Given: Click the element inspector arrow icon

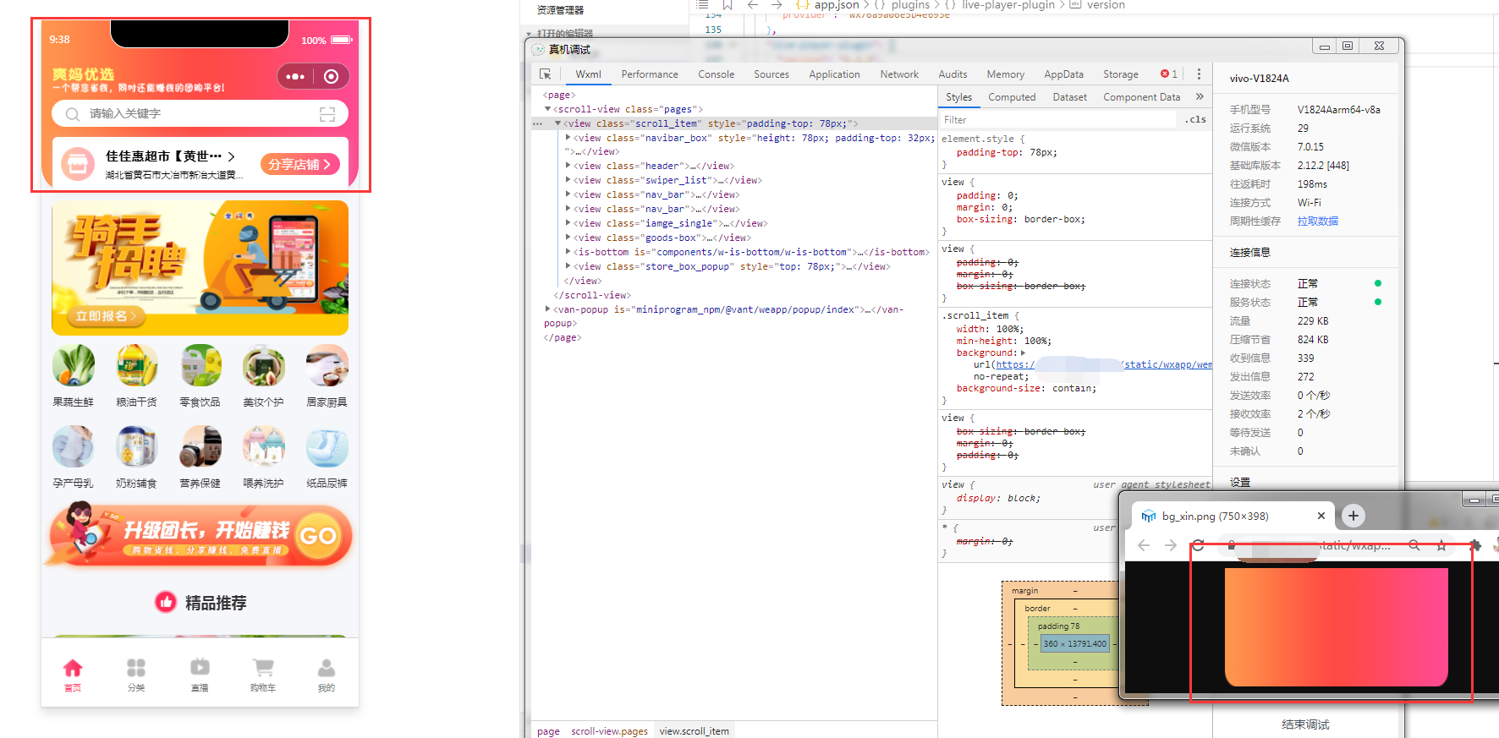Looking at the screenshot, I should pos(546,74).
